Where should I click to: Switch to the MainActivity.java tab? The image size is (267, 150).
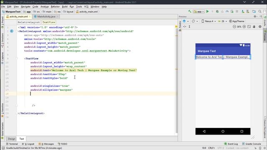coord(46,17)
